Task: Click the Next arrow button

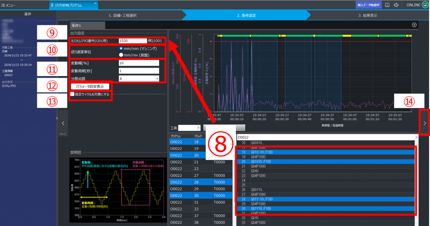Action: click(425, 124)
